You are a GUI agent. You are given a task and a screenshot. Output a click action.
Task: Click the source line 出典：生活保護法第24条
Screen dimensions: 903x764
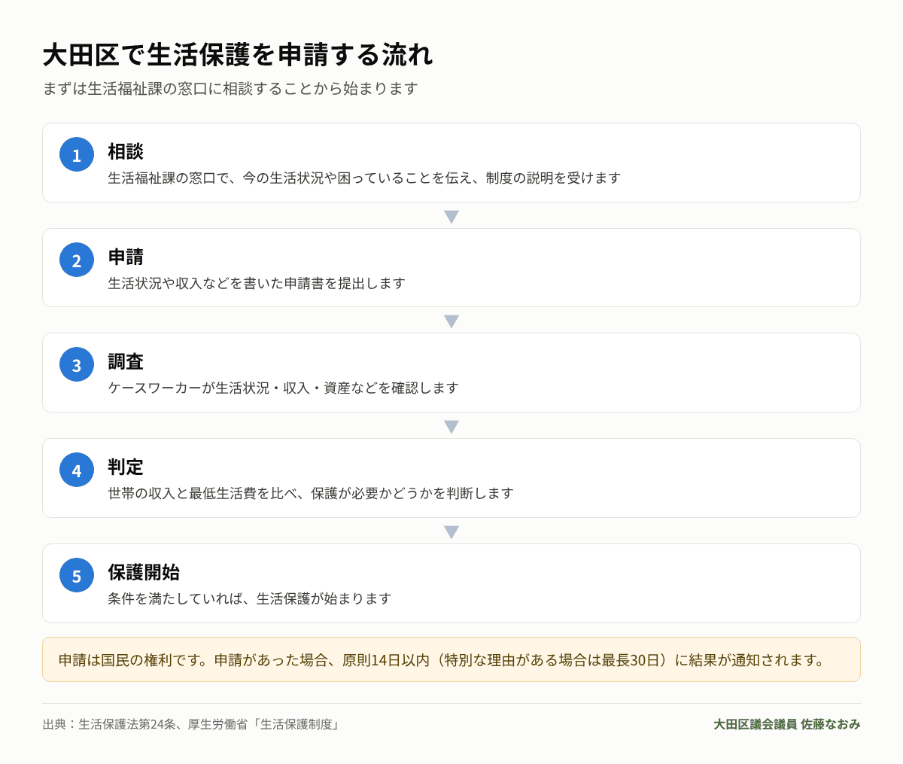tap(191, 724)
